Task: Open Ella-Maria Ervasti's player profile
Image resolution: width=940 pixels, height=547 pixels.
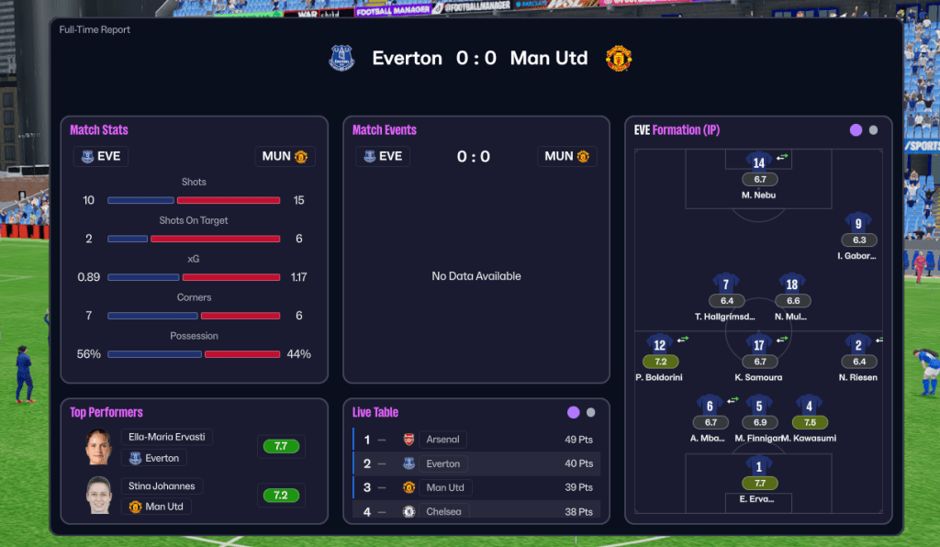Action: (x=168, y=437)
